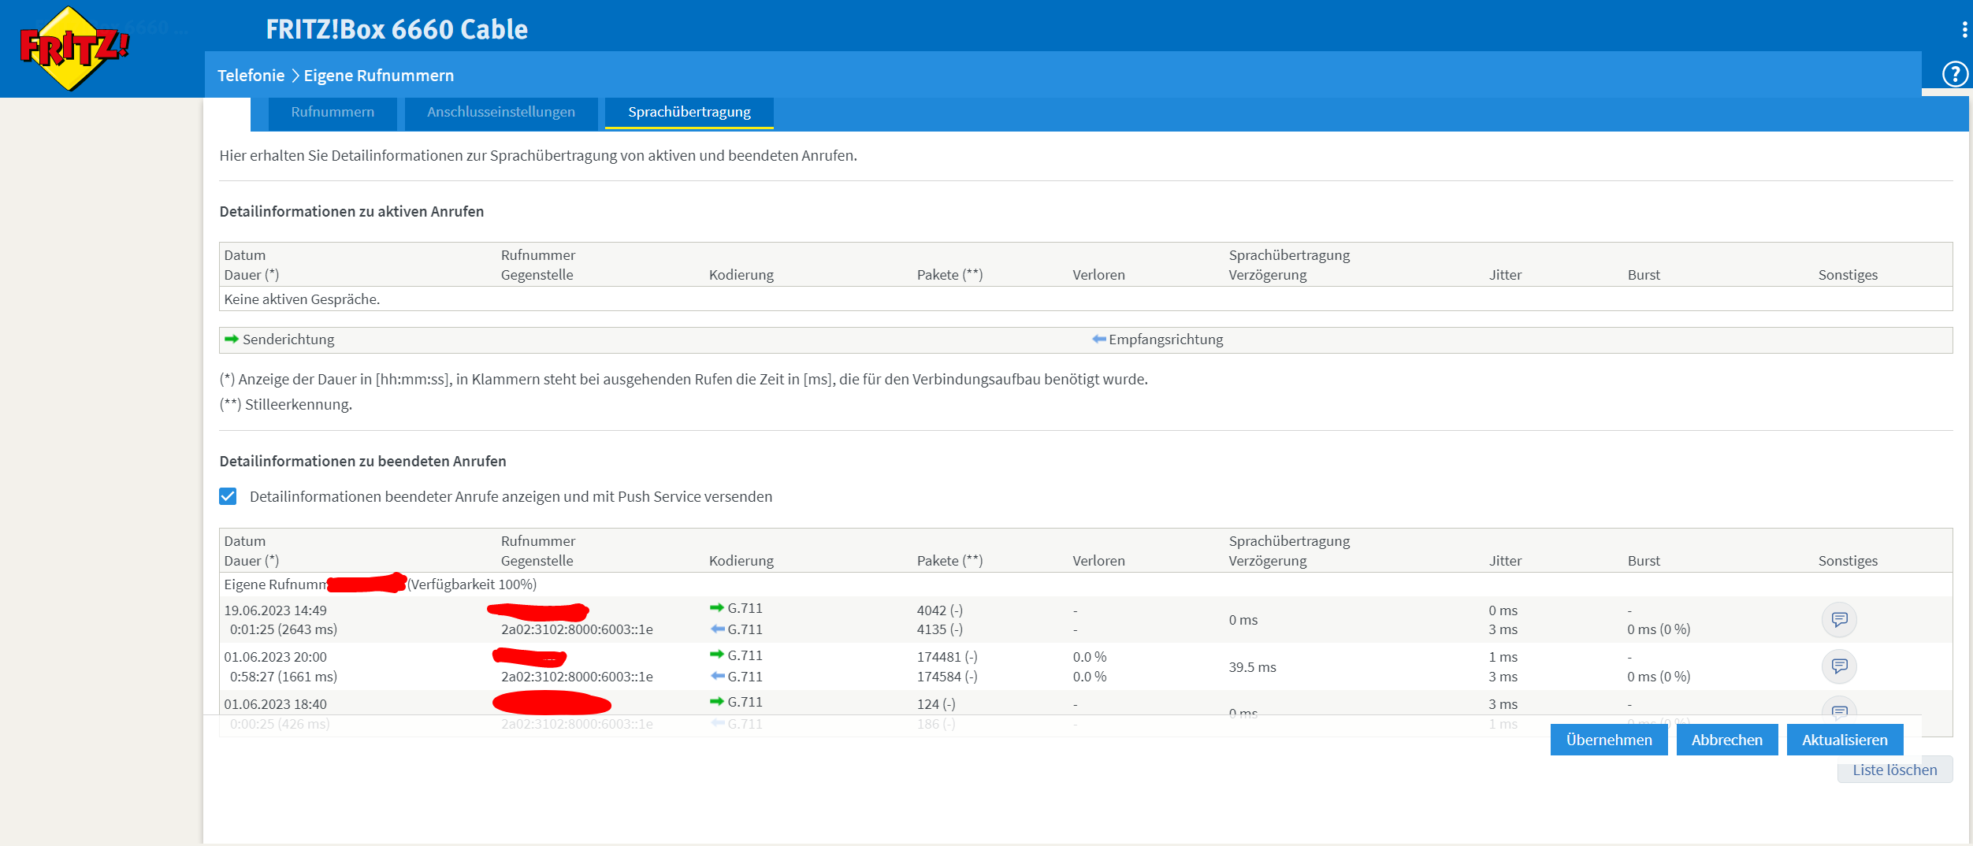Image resolution: width=1973 pixels, height=846 pixels.
Task: Click Verfügbarkeit 100% text
Action: pyautogui.click(x=472, y=584)
